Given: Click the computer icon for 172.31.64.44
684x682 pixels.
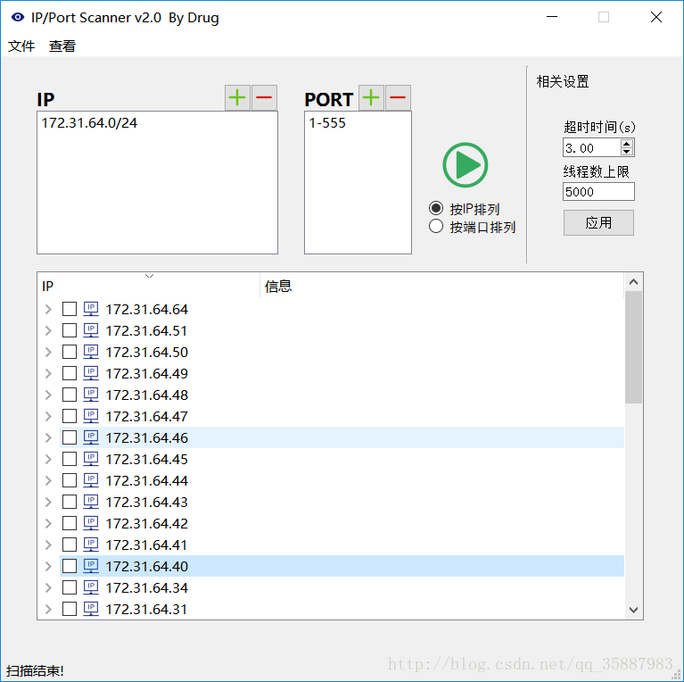Looking at the screenshot, I should [91, 480].
